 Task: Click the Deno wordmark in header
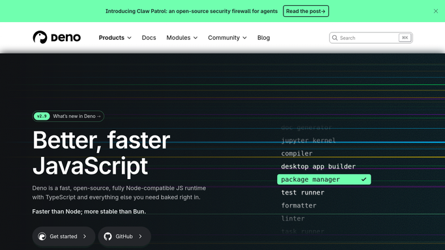[66, 37]
